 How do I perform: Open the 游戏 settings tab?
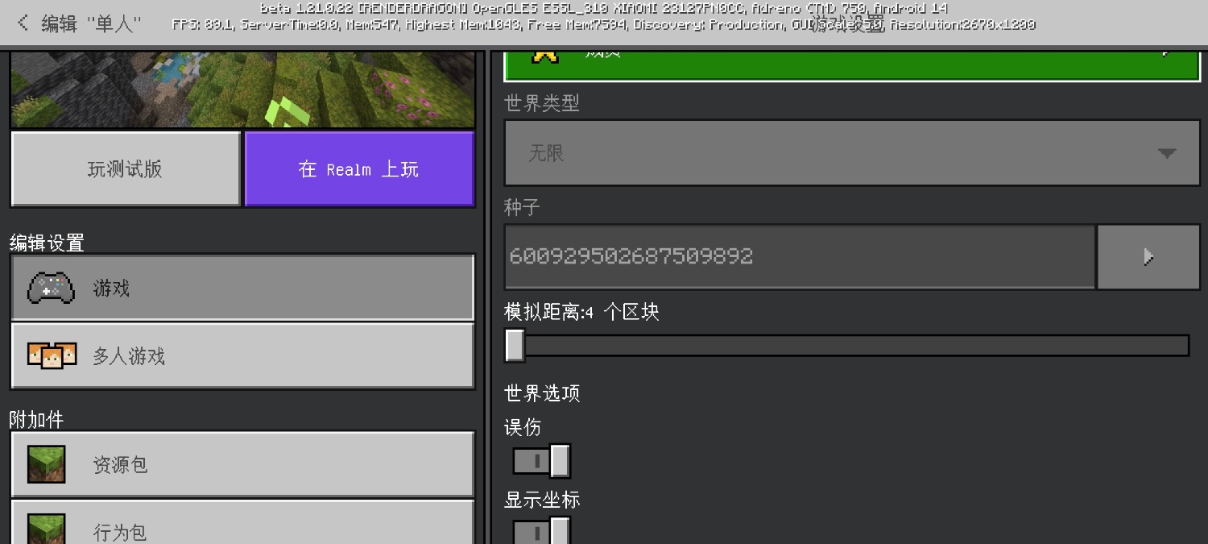point(242,288)
